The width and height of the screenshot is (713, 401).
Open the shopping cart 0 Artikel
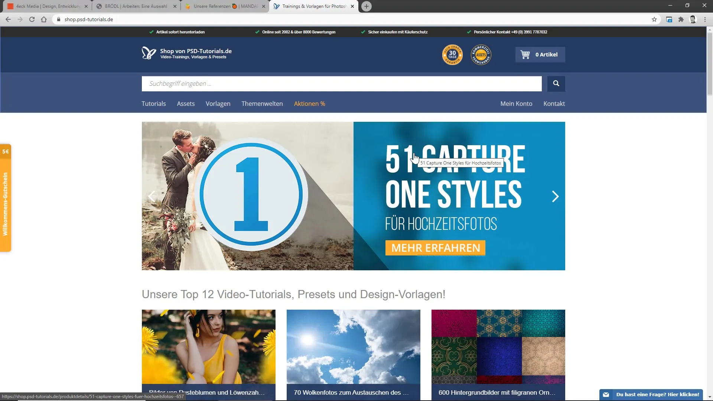pyautogui.click(x=540, y=55)
